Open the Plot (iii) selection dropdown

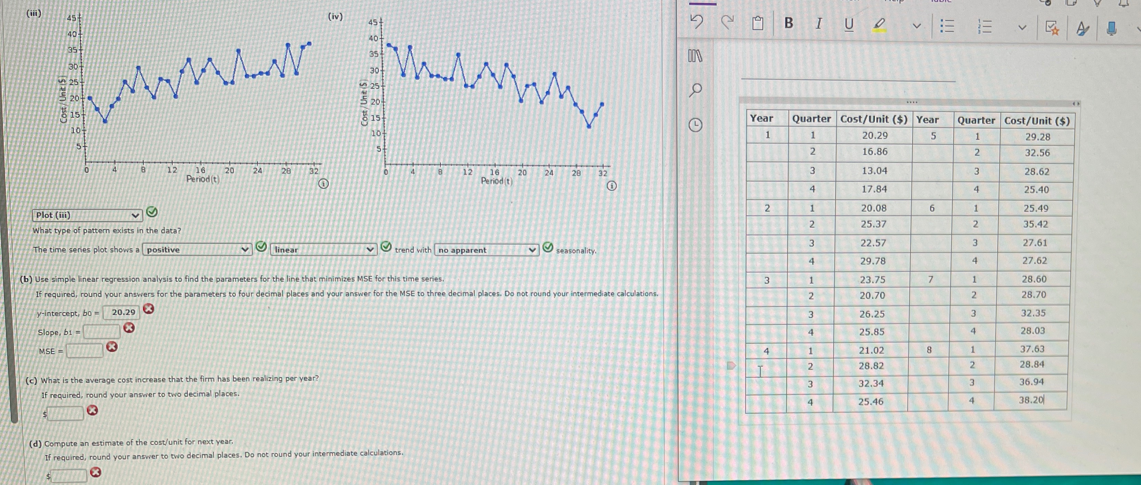[87, 215]
